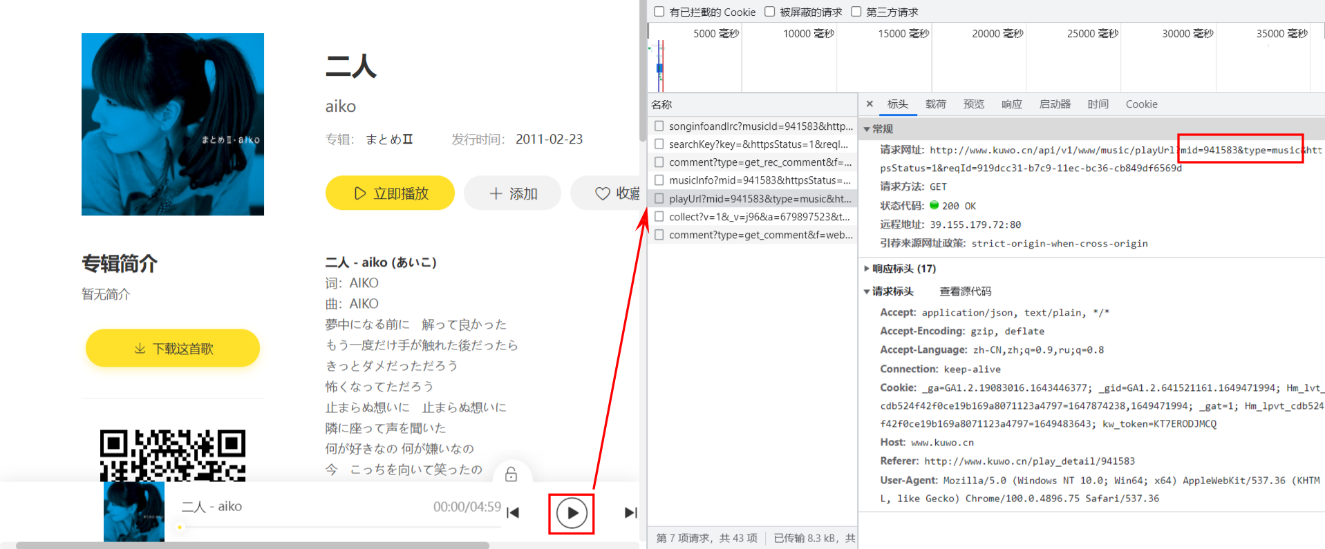This screenshot has height=549, width=1325.
Task: Click the network timeline overview marker
Action: click(660, 66)
